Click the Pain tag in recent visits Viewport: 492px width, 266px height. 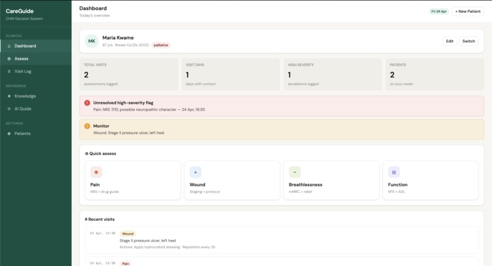pyautogui.click(x=126, y=264)
